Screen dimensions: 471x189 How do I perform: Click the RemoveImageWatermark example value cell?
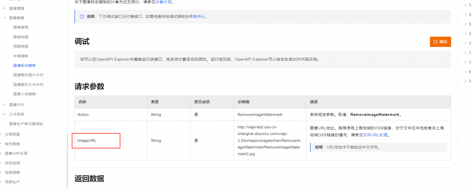point(270,115)
